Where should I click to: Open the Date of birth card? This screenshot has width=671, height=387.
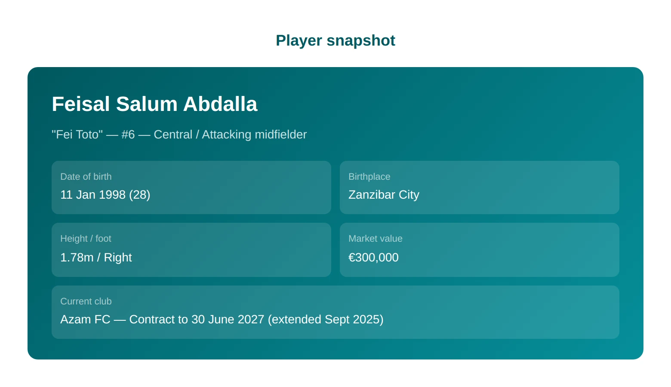pos(191,187)
